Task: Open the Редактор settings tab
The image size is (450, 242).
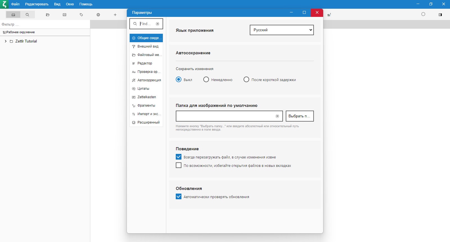Action: (146, 63)
